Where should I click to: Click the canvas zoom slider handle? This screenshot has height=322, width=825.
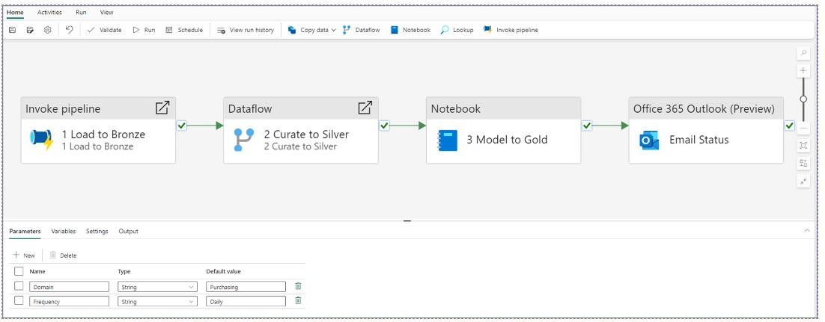[x=803, y=99]
